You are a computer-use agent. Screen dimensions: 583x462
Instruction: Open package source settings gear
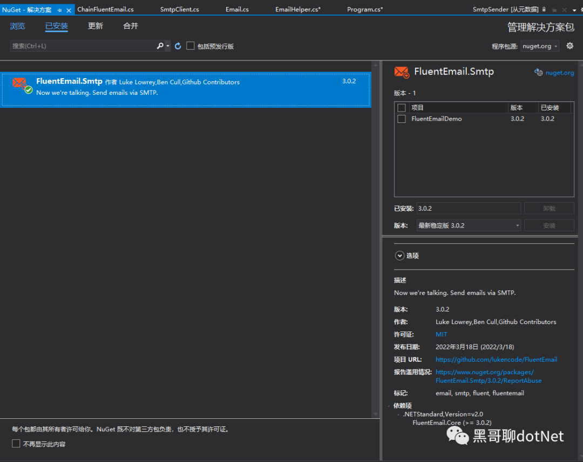point(570,46)
